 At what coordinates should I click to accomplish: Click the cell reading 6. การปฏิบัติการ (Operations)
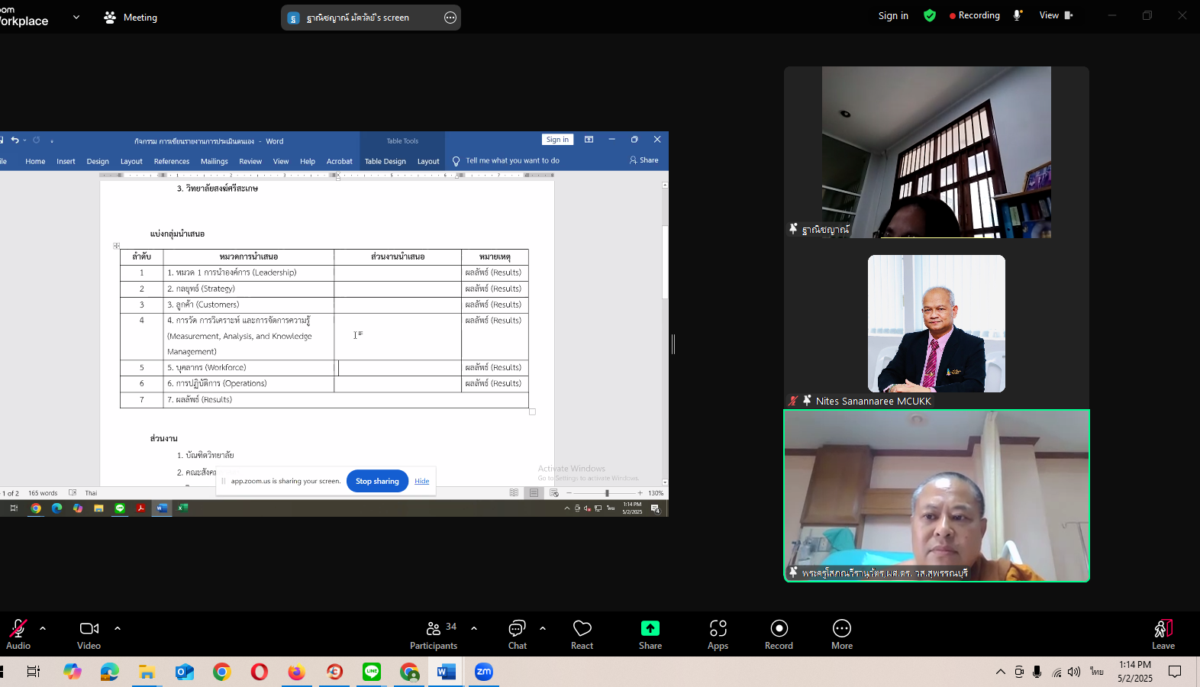[x=249, y=384]
